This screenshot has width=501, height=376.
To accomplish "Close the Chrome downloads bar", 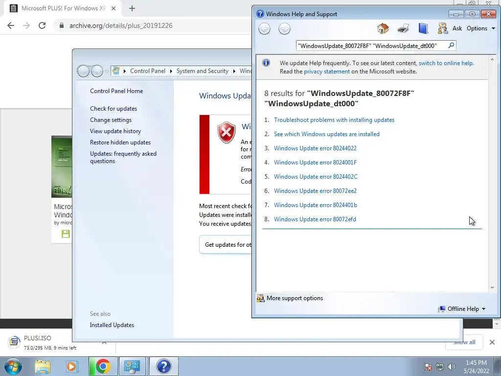I will click(x=492, y=342).
